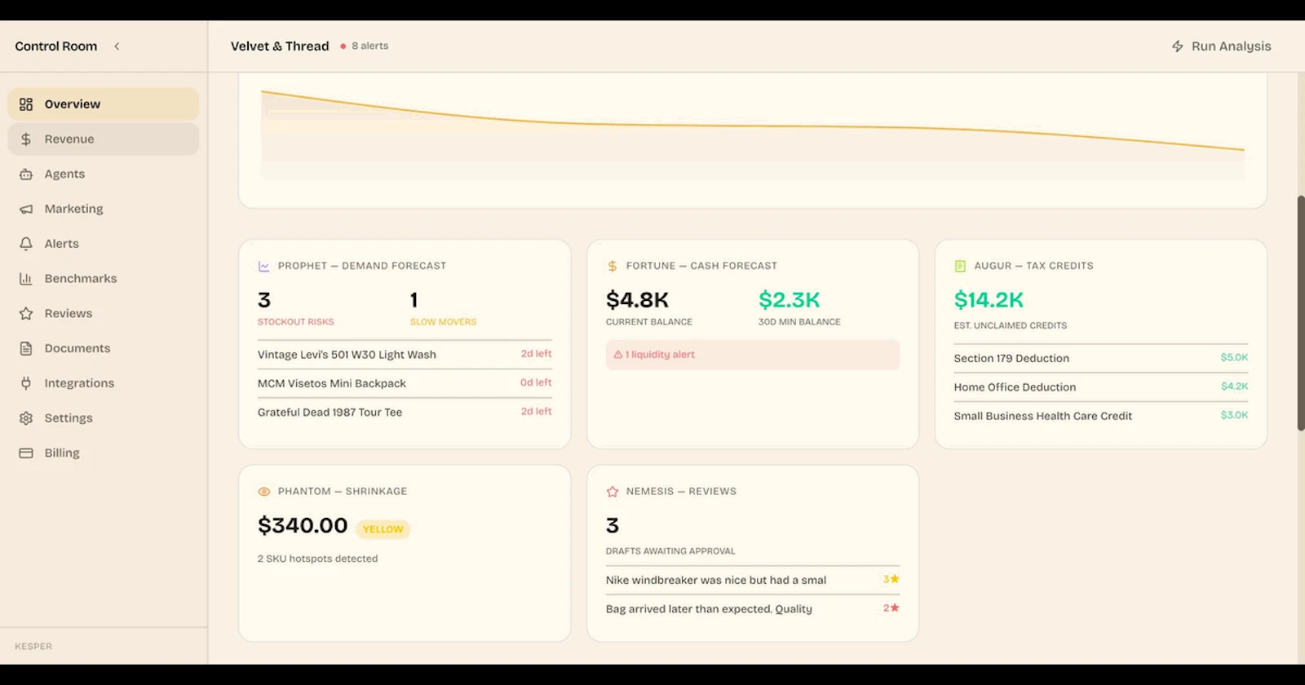Screen dimensions: 1305x685
Task: Click the Home Office Deduction row
Action: click(x=1101, y=387)
